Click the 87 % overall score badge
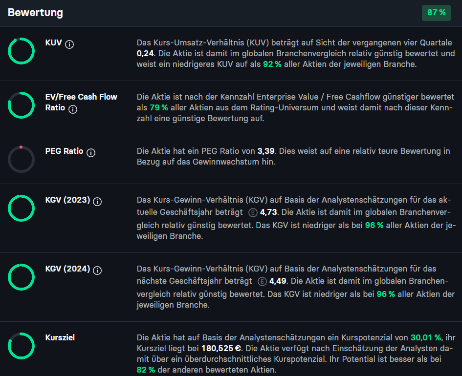Viewport: 462px width, 376px height. (x=437, y=13)
